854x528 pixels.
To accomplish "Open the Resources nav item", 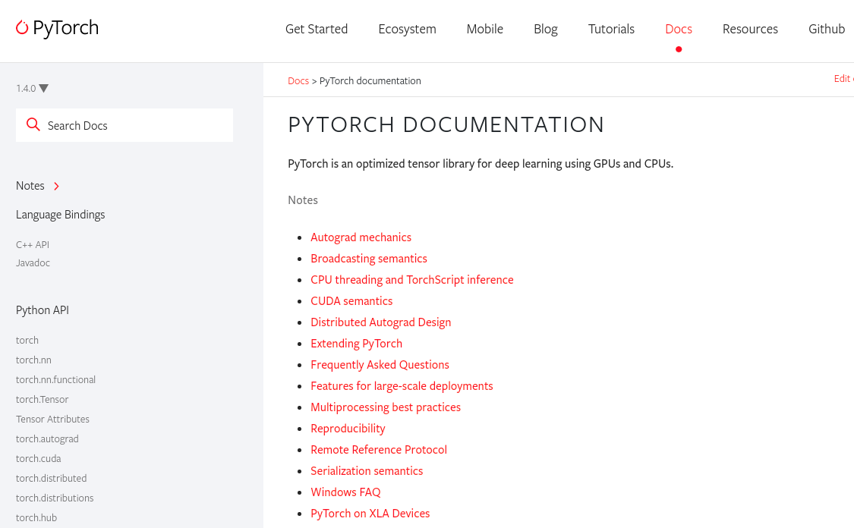I will click(x=750, y=29).
